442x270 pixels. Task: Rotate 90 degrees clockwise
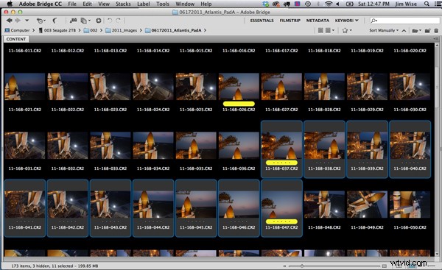(x=119, y=21)
